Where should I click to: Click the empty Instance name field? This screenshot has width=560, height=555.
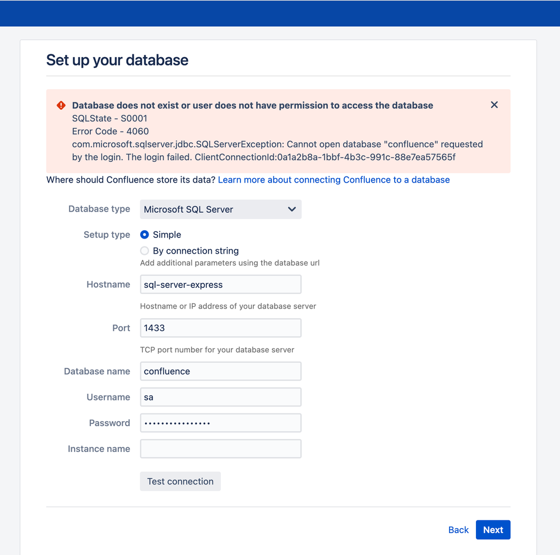point(220,449)
